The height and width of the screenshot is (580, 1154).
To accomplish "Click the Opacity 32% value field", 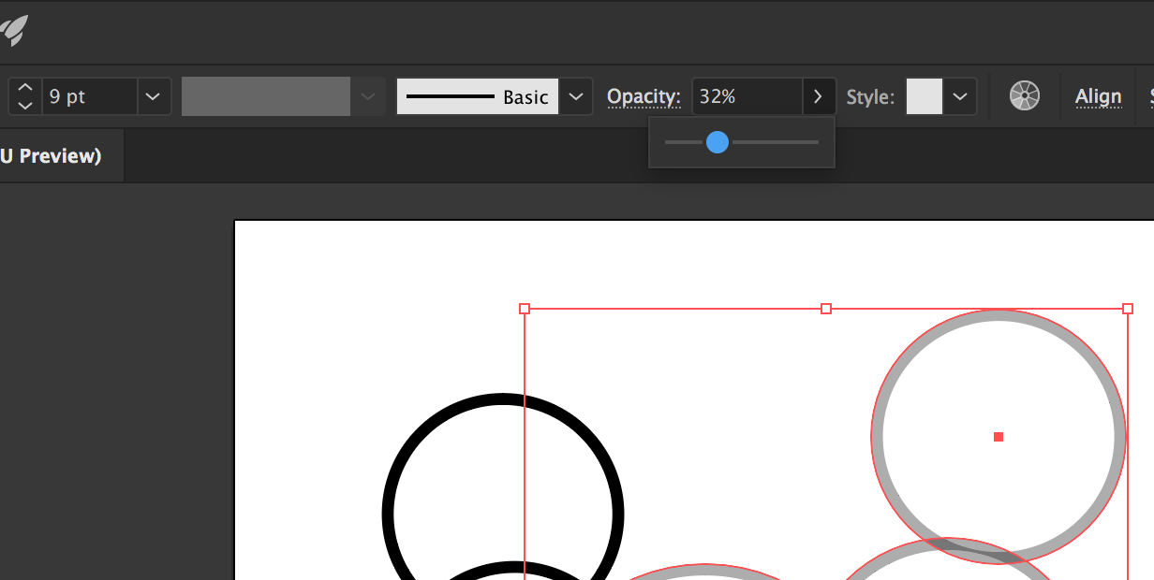I will coord(745,95).
